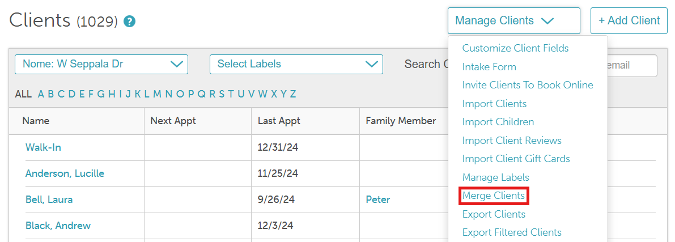
Task: Filter clients by letter M
Action: pos(157,94)
